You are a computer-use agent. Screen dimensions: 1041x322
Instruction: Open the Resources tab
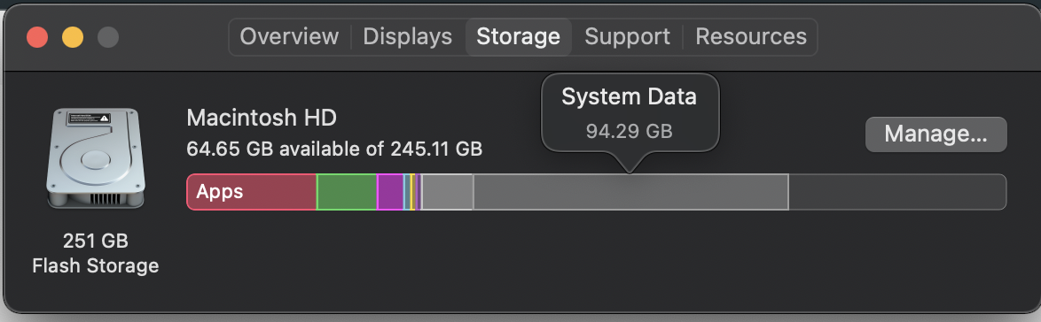pos(751,36)
